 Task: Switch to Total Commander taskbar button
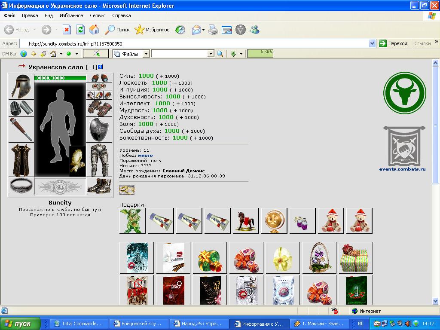click(79, 324)
